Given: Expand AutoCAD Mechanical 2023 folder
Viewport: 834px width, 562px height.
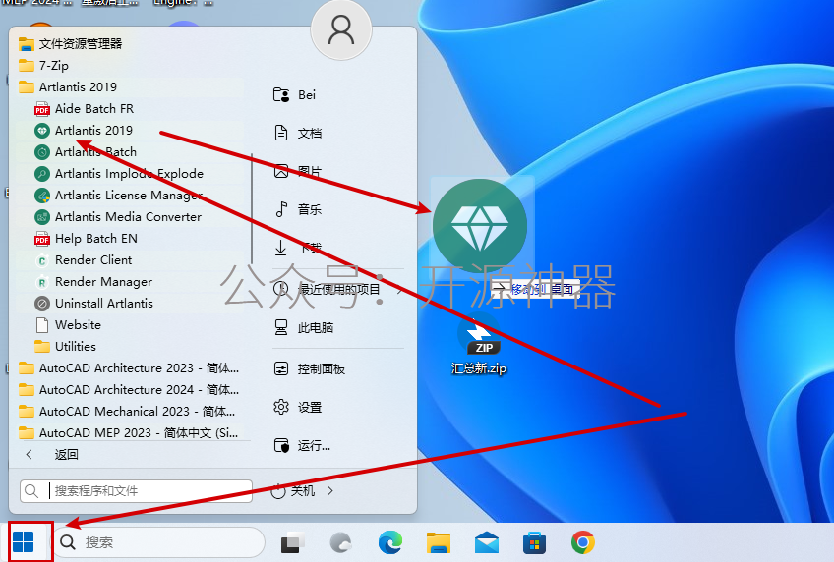Looking at the screenshot, I should (x=127, y=412).
